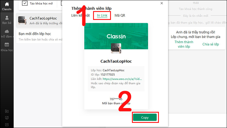Click the class avatar on invite card
The width and height of the screenshot is (227, 128).
point(116,48)
